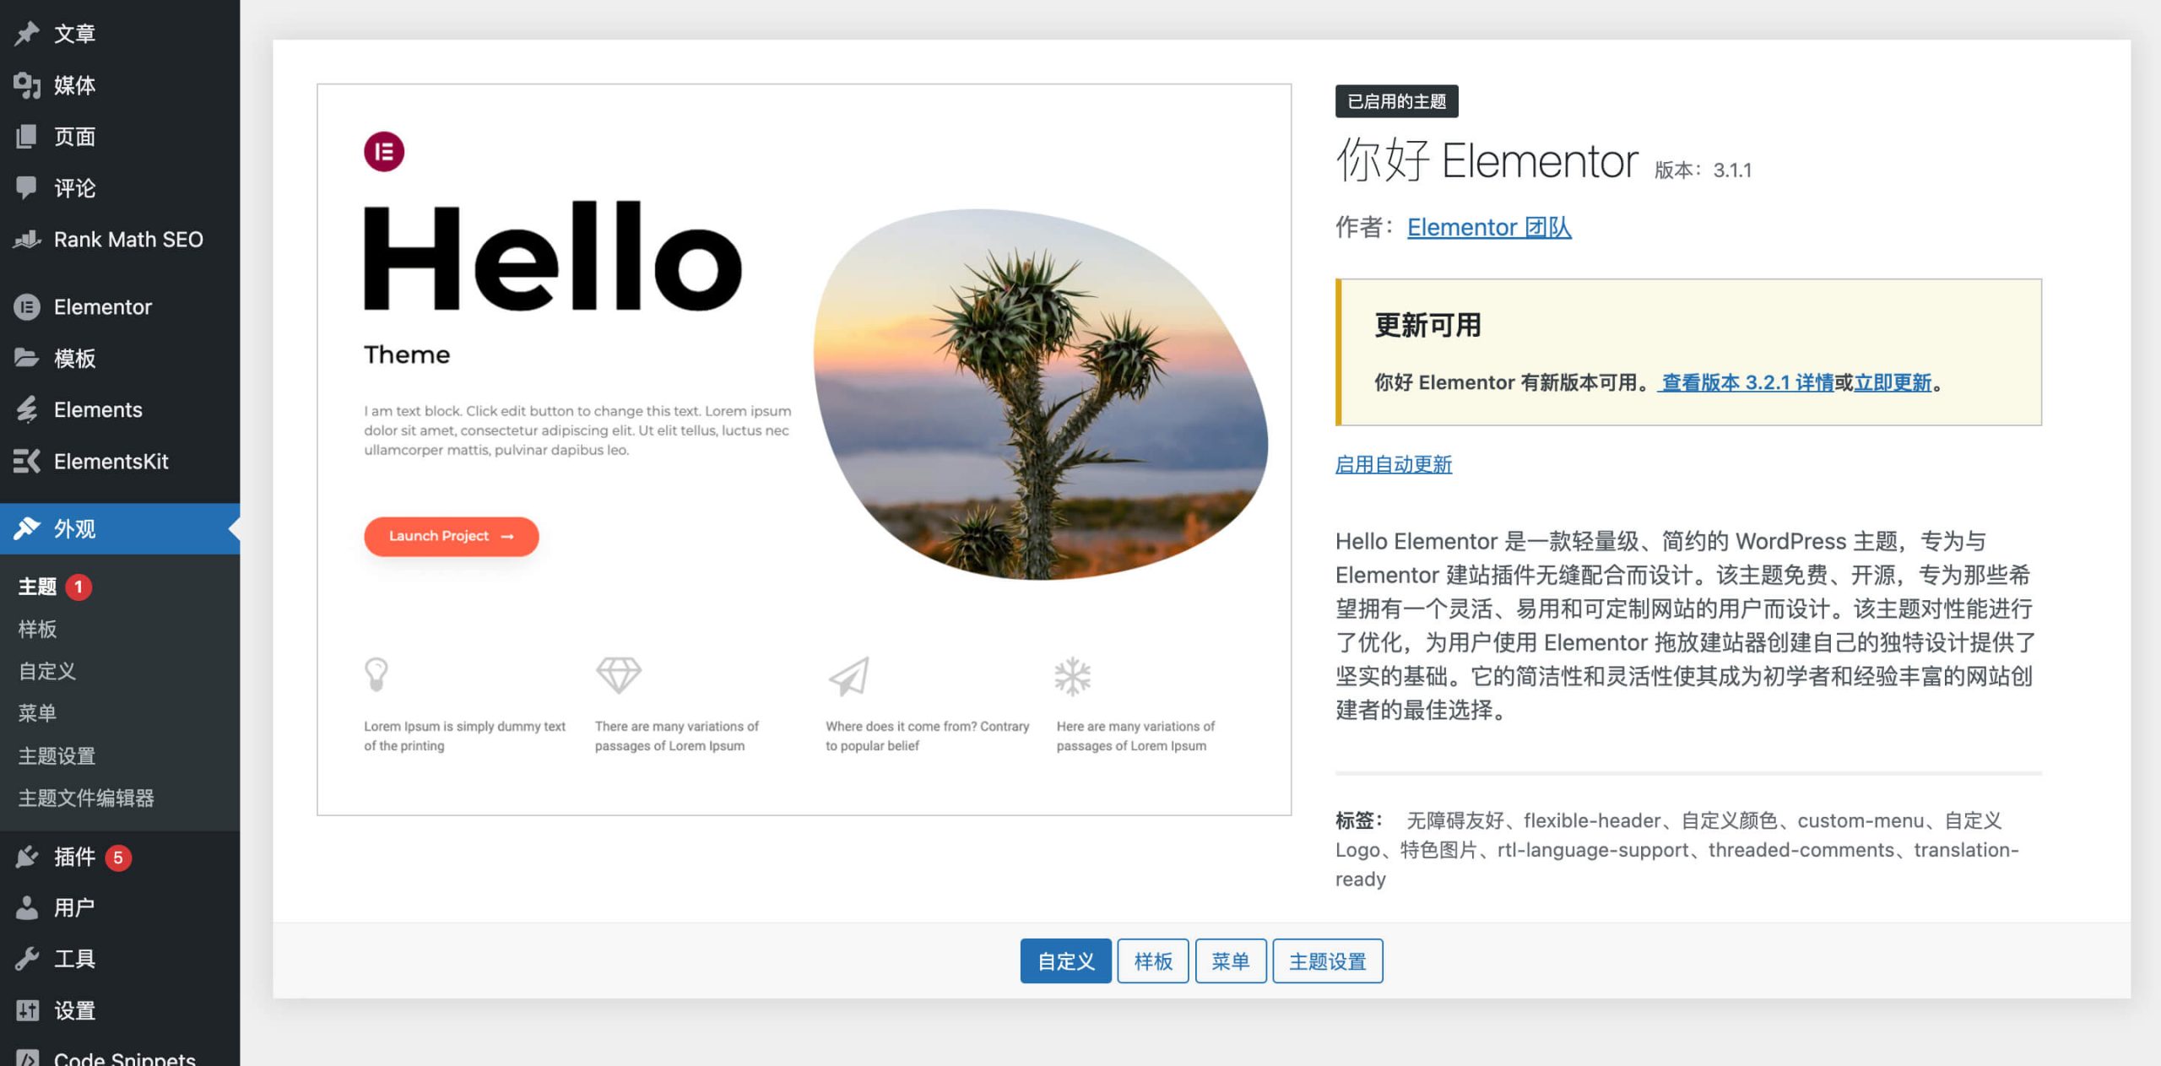
Task: Open the 文章 posts menu
Action: (120, 34)
